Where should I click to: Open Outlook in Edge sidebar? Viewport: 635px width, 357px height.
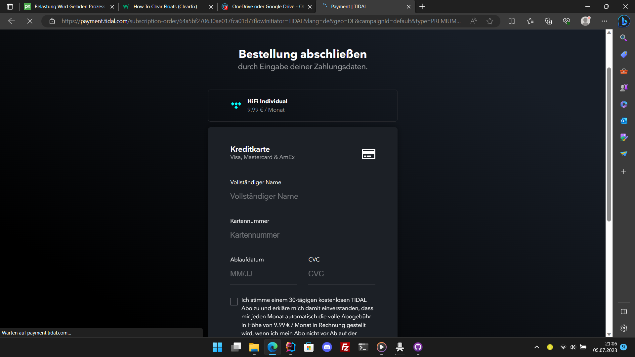[624, 121]
